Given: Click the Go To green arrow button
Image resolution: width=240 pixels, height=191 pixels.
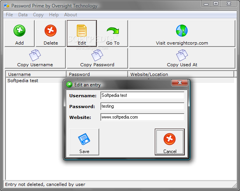Looking at the screenshot, I should click(x=113, y=34).
